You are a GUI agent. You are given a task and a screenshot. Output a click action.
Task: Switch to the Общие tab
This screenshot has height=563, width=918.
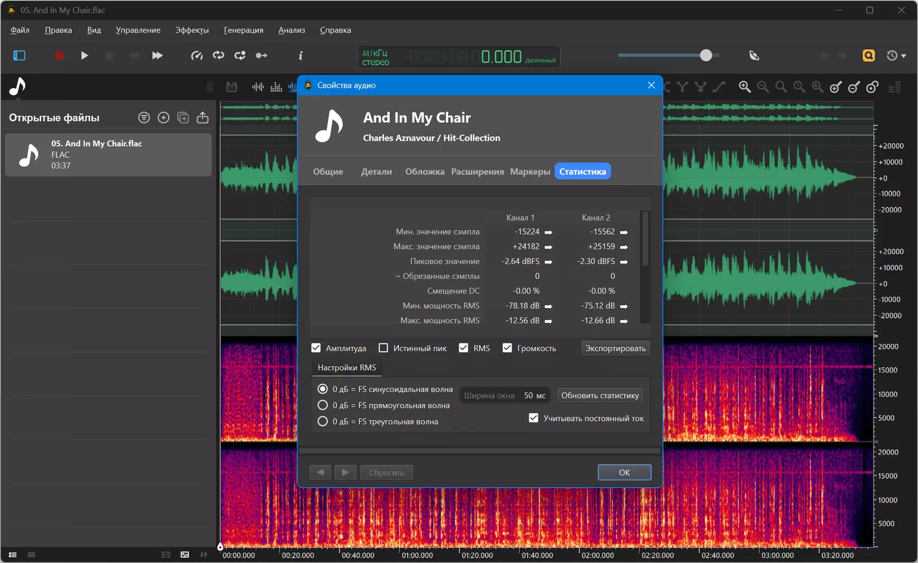click(x=328, y=172)
